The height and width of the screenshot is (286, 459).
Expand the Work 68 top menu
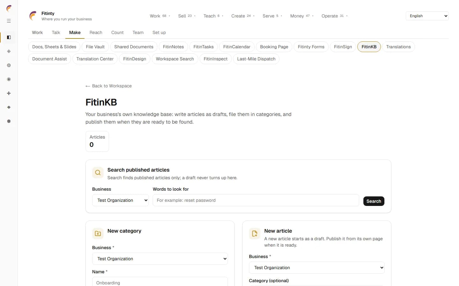(x=160, y=16)
